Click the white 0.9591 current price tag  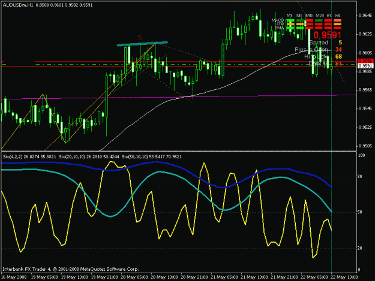coord(365,66)
